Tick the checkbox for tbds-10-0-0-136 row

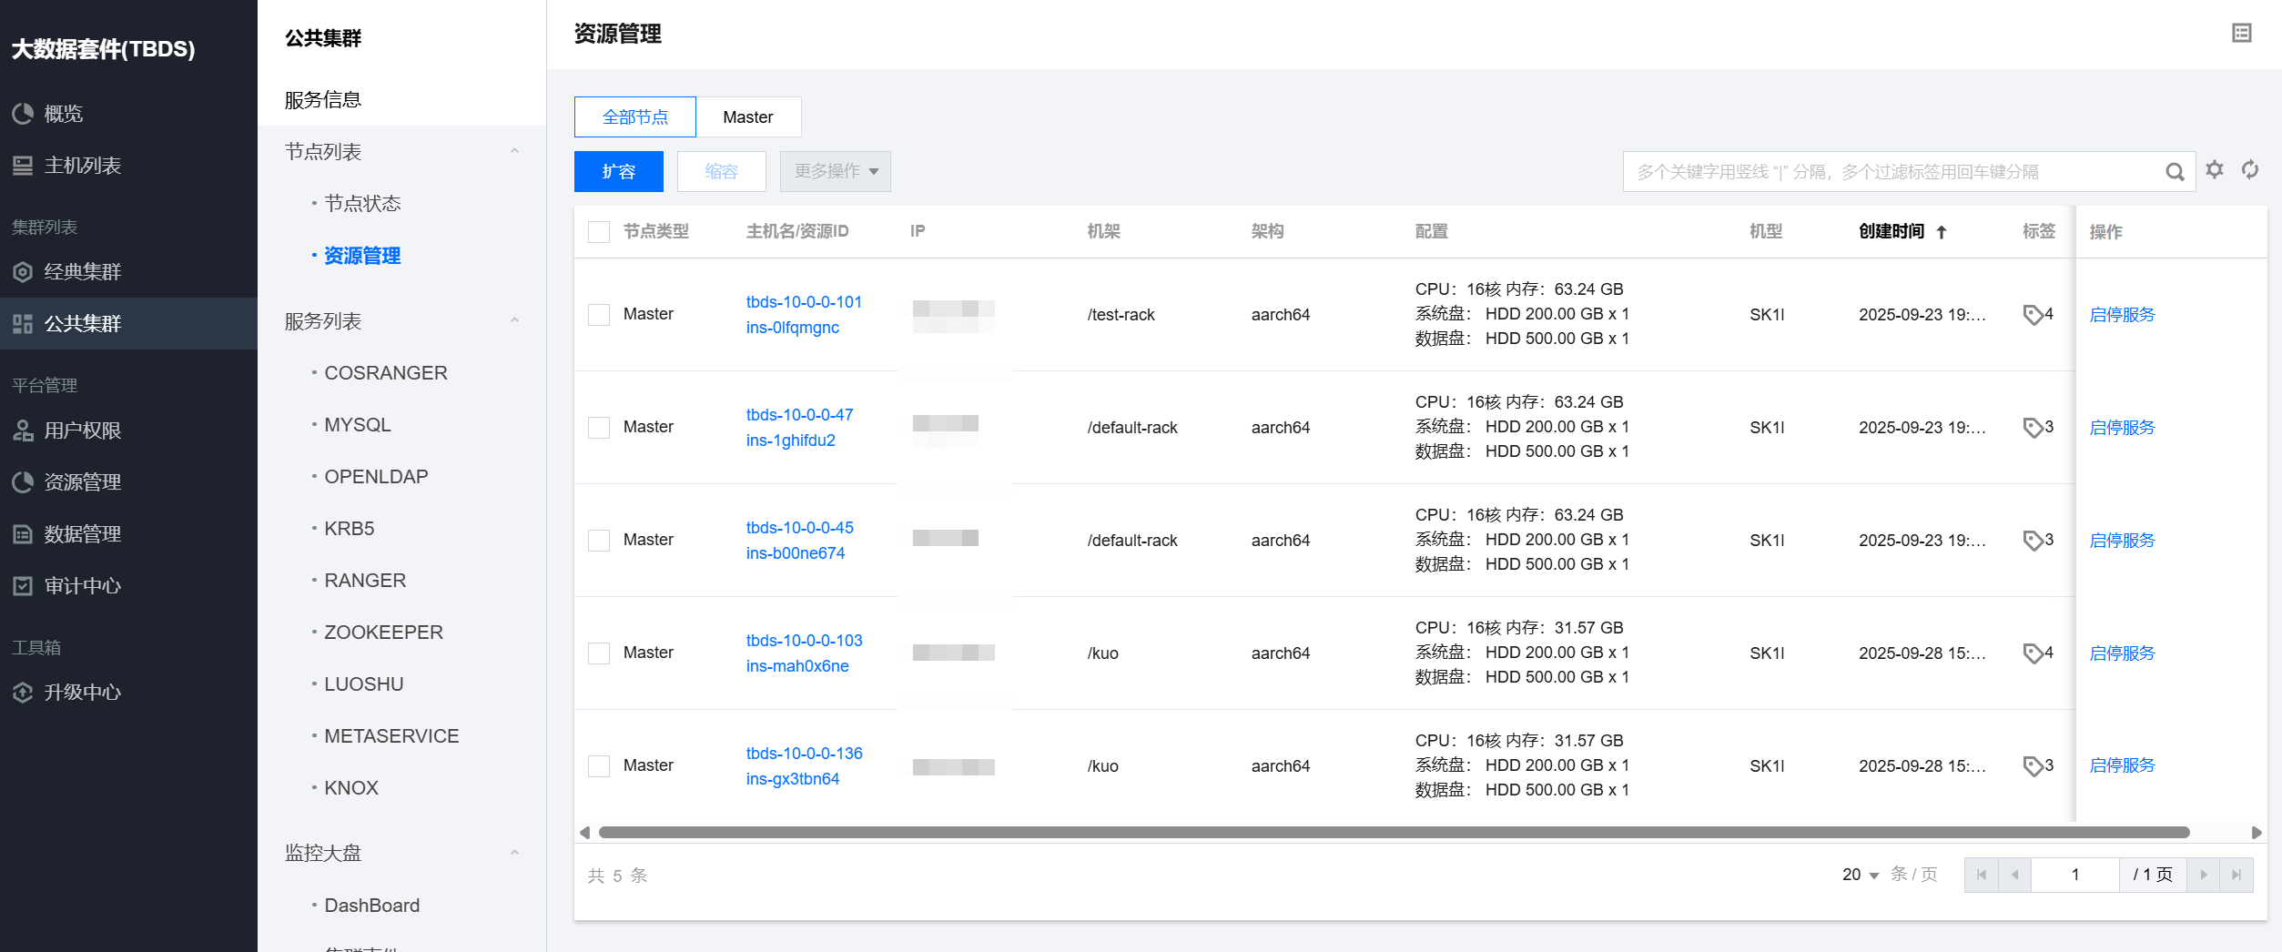[x=599, y=766]
